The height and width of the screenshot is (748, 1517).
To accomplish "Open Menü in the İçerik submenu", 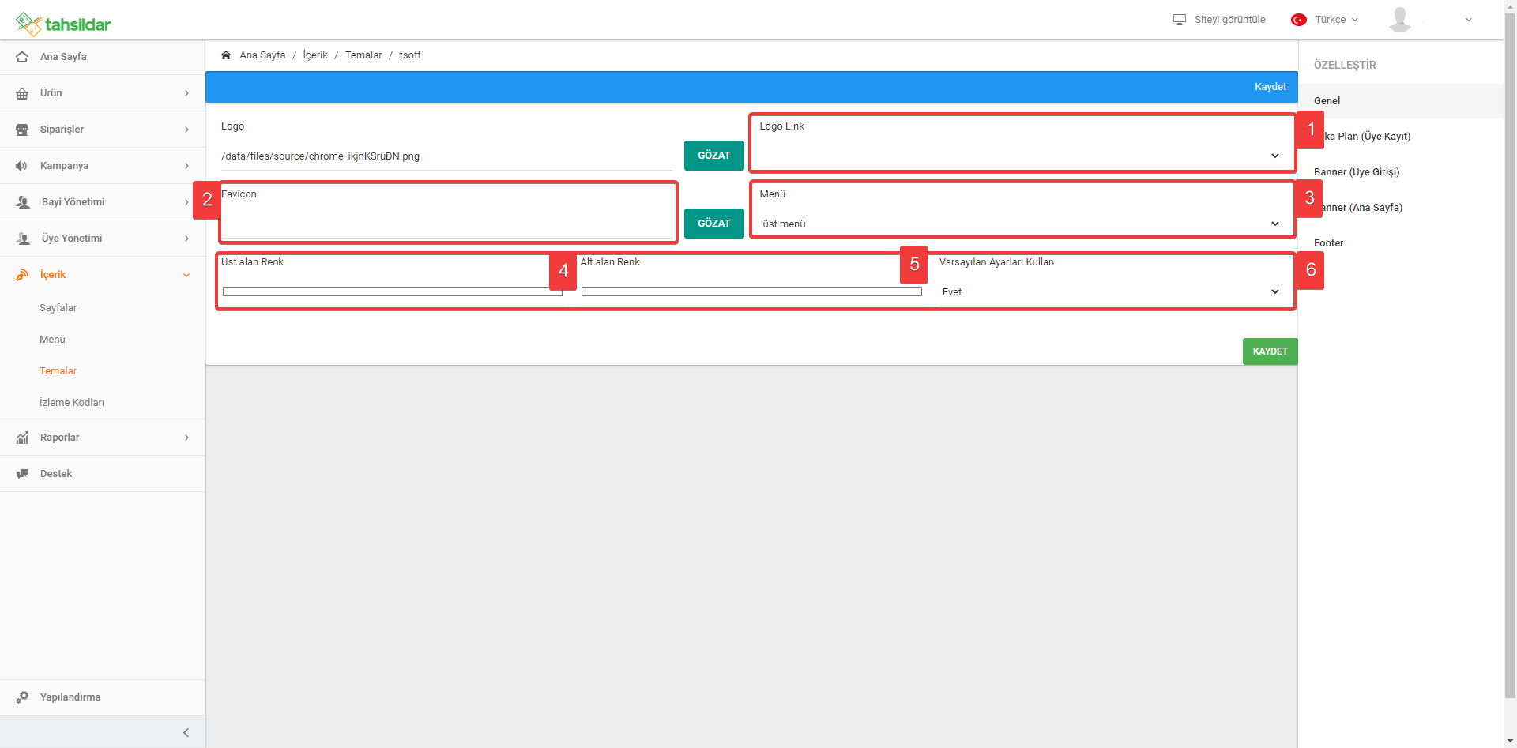I will [52, 340].
